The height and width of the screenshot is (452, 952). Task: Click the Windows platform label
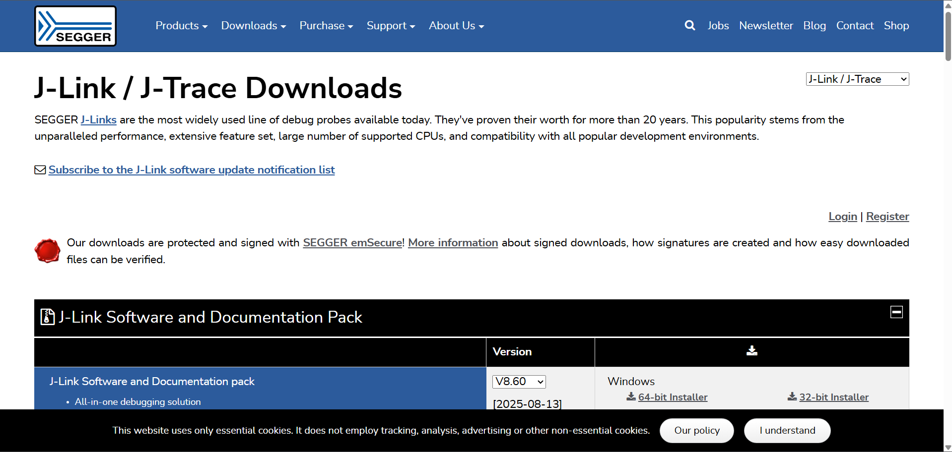[x=631, y=382]
